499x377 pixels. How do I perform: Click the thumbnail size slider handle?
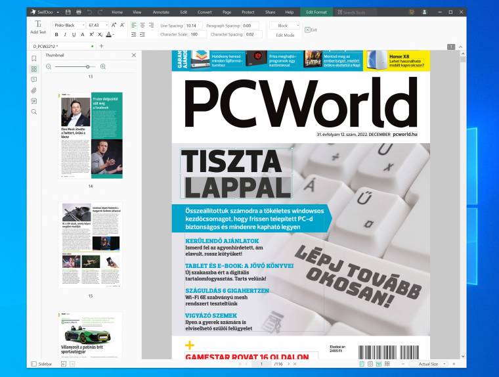(x=87, y=66)
